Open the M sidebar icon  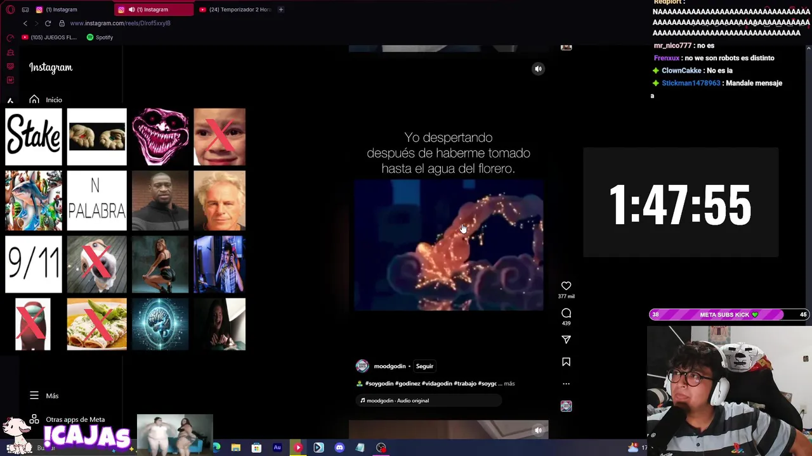[x=10, y=80]
